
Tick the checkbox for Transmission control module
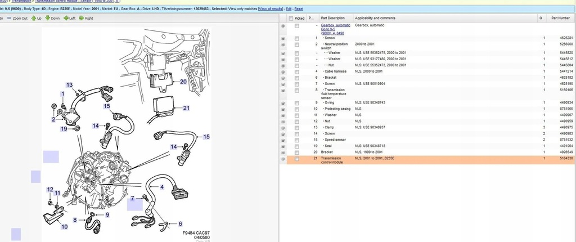click(x=297, y=159)
